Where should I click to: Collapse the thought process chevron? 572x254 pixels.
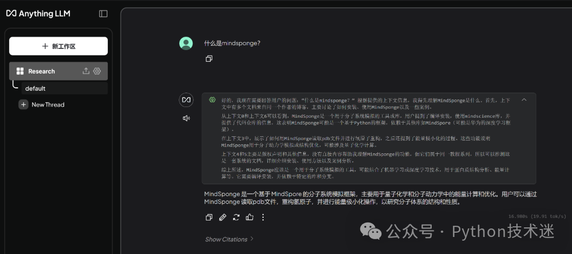[x=524, y=100]
